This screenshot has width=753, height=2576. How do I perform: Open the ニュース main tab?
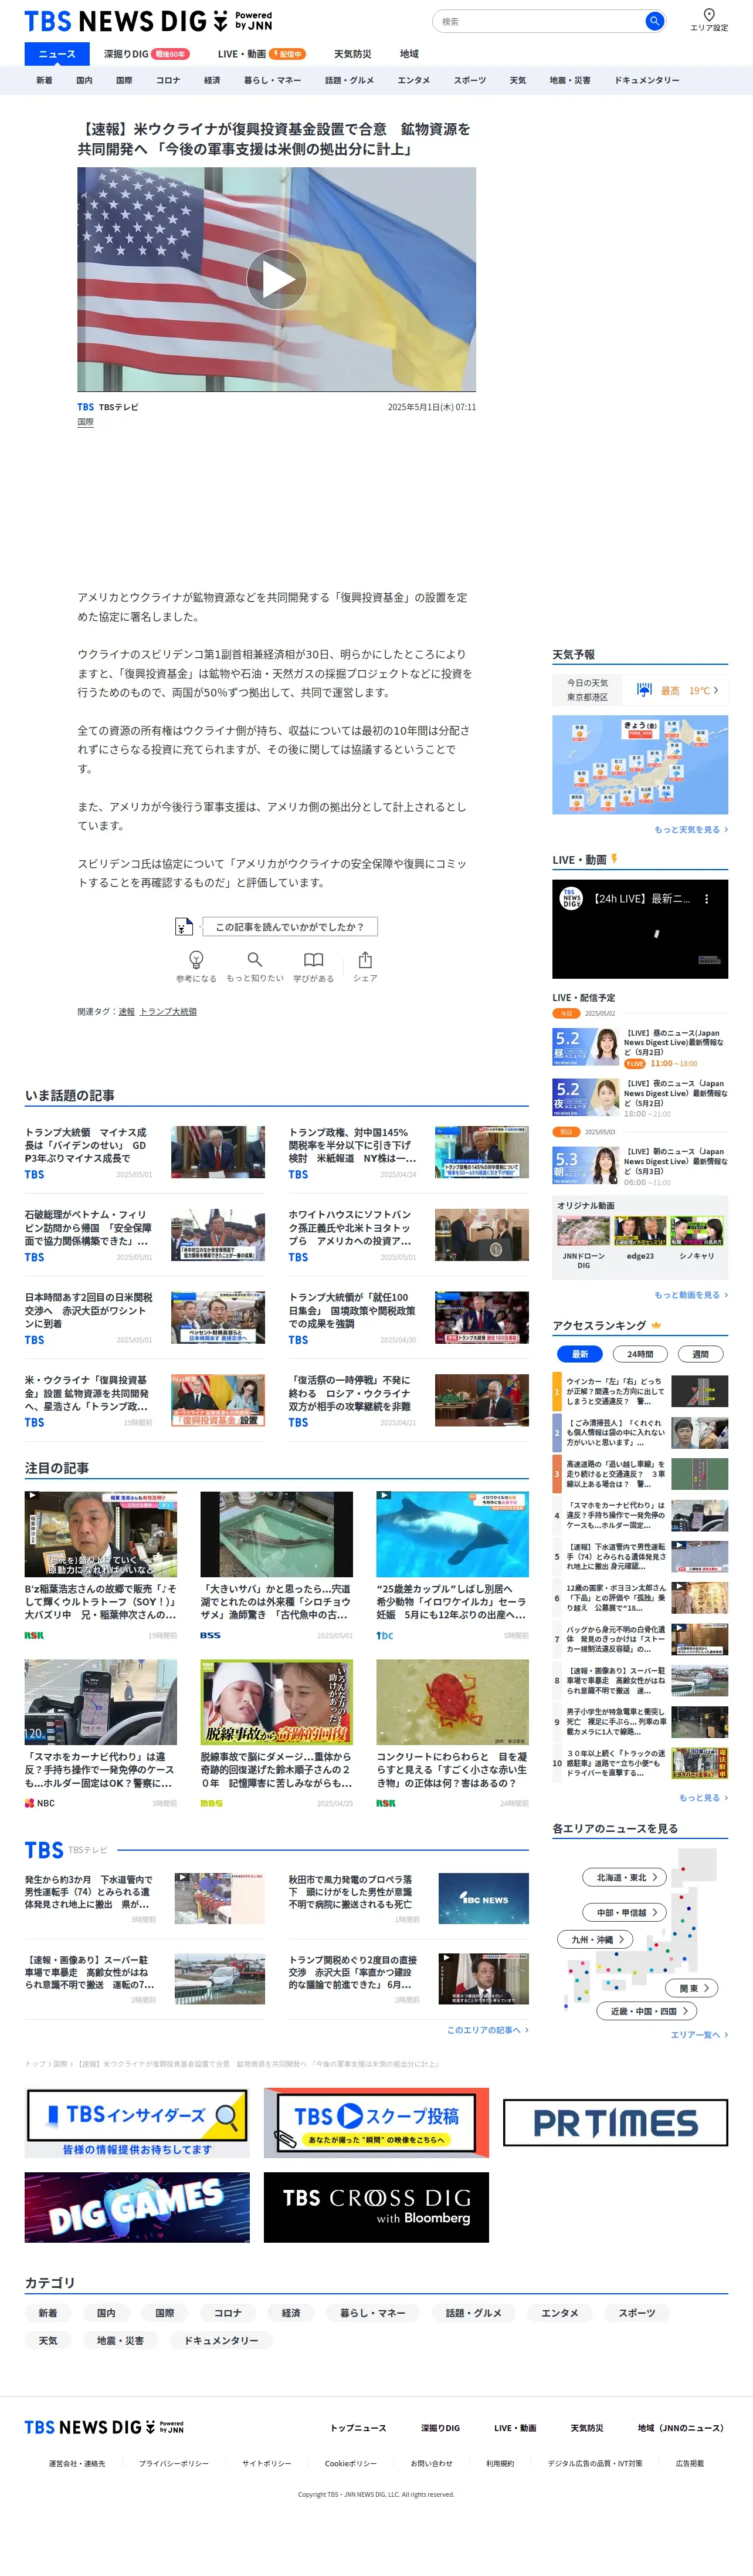click(x=57, y=54)
